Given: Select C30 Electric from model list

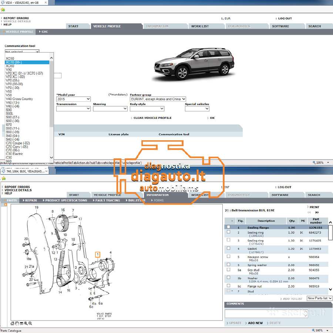Looking at the screenshot, I should [27, 154].
